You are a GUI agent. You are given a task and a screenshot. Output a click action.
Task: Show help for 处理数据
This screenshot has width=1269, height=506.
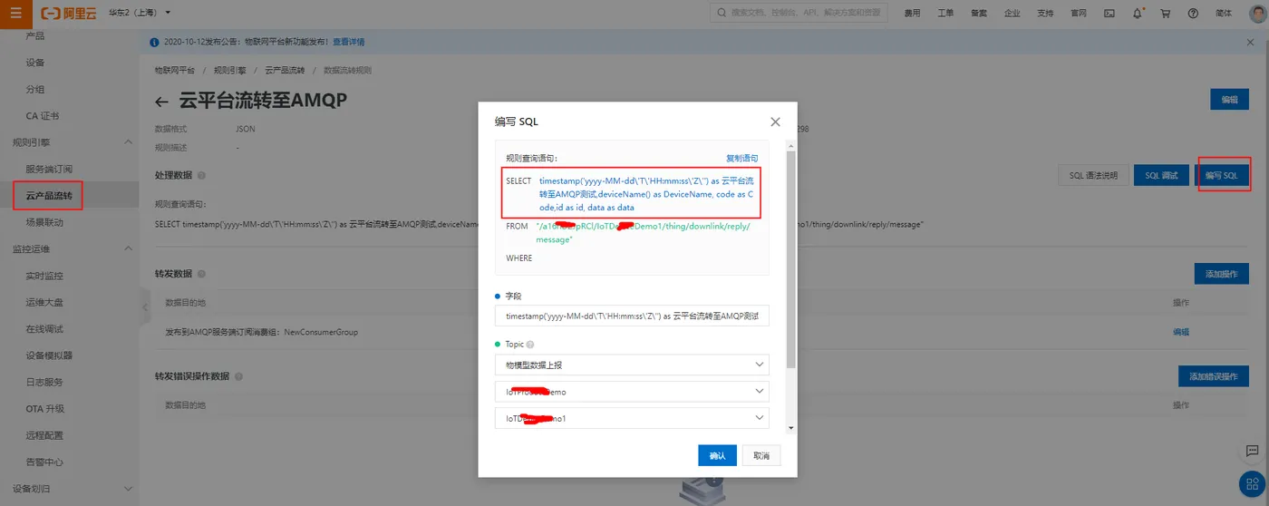coord(201,175)
